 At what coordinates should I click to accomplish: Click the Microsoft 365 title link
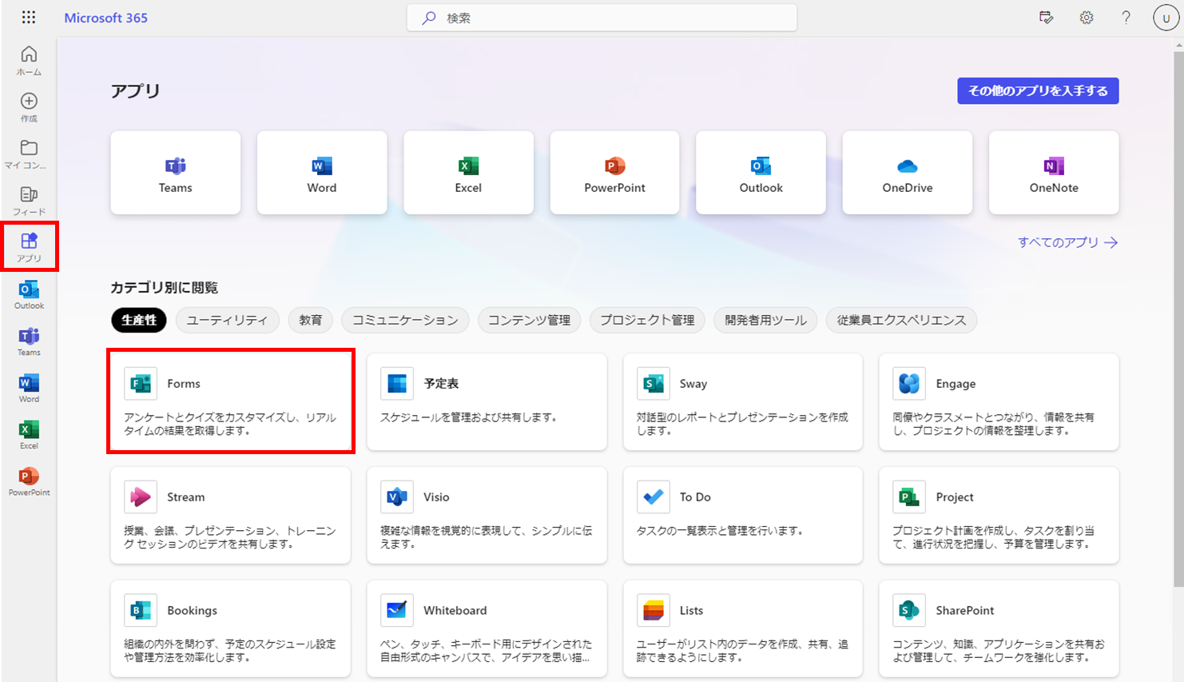point(105,18)
